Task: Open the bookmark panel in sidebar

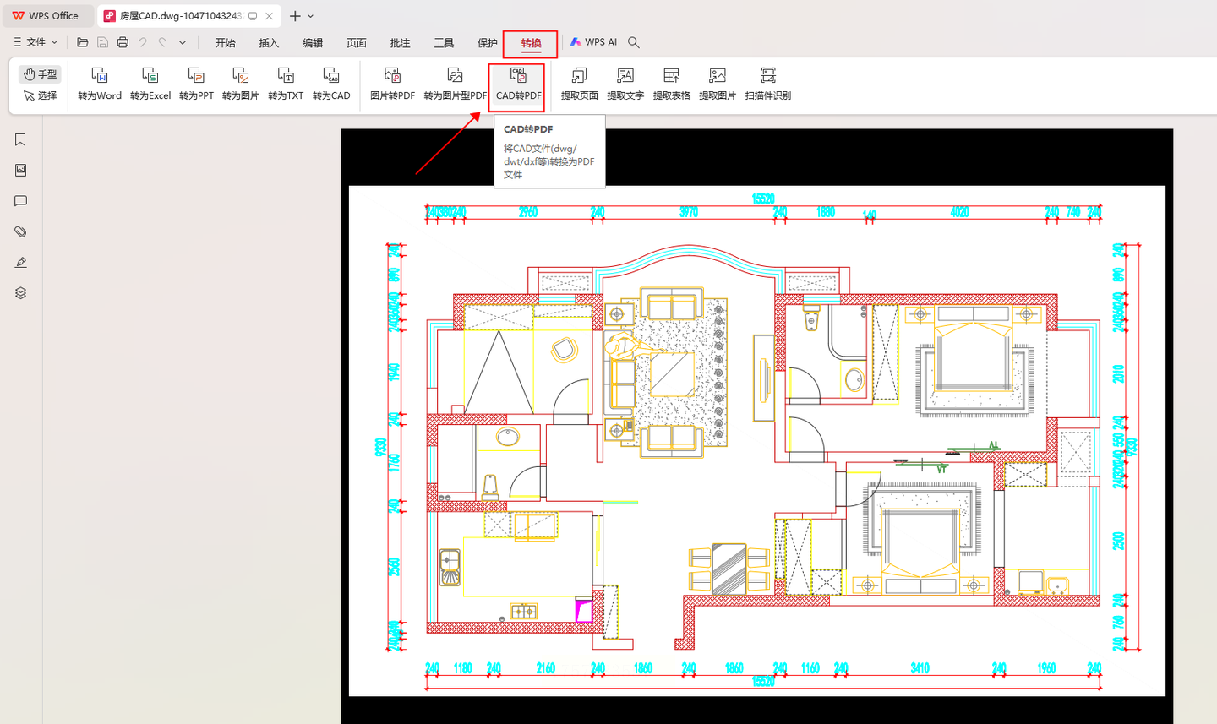Action: [21, 140]
